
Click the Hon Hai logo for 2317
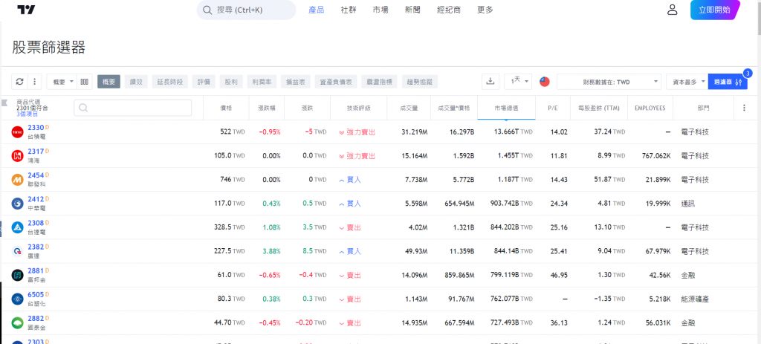click(18, 156)
